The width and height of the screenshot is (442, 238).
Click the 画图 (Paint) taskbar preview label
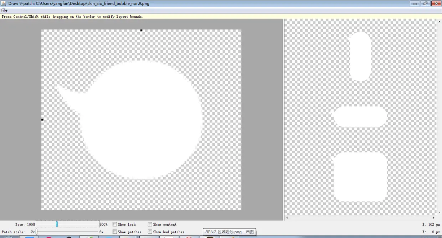[x=229, y=232]
